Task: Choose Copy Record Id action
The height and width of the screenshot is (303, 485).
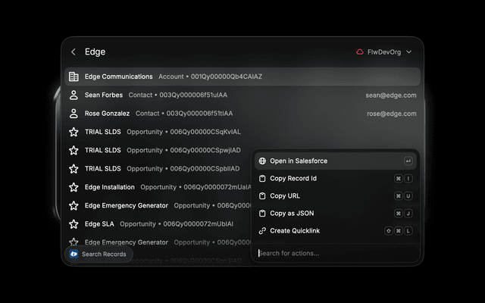Action: point(335,179)
